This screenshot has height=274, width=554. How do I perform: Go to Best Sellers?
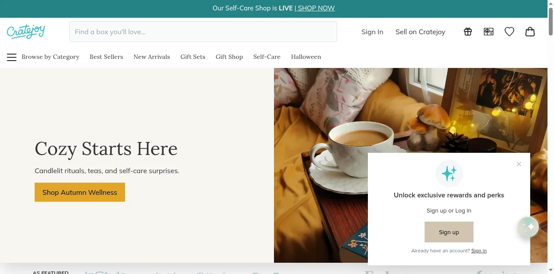coord(106,57)
